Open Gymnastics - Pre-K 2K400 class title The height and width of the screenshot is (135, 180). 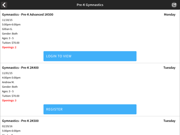pos(20,67)
